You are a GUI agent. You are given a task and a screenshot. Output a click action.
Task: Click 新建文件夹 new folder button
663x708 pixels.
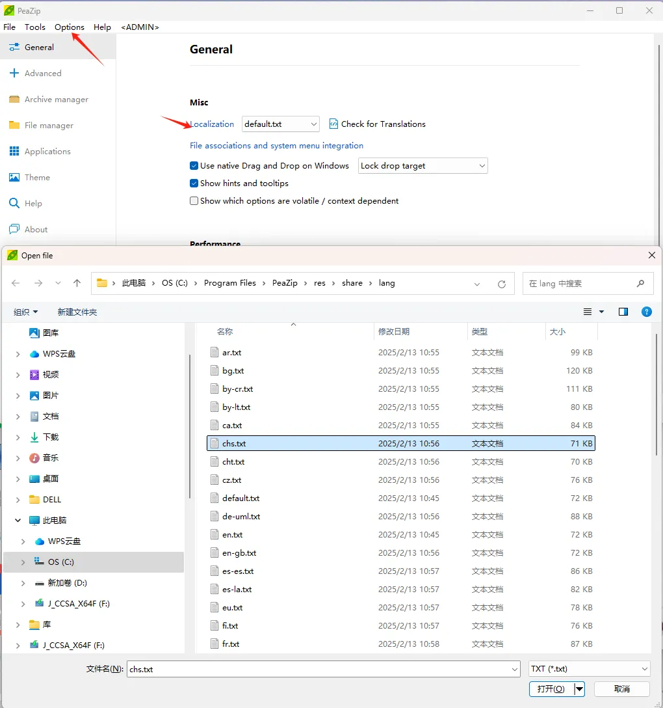(77, 312)
